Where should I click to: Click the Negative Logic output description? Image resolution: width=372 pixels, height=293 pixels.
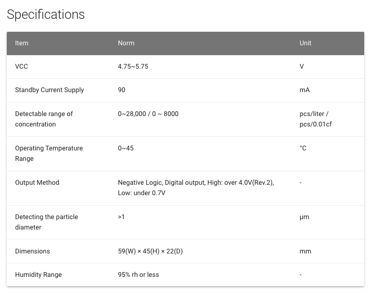tap(196, 187)
